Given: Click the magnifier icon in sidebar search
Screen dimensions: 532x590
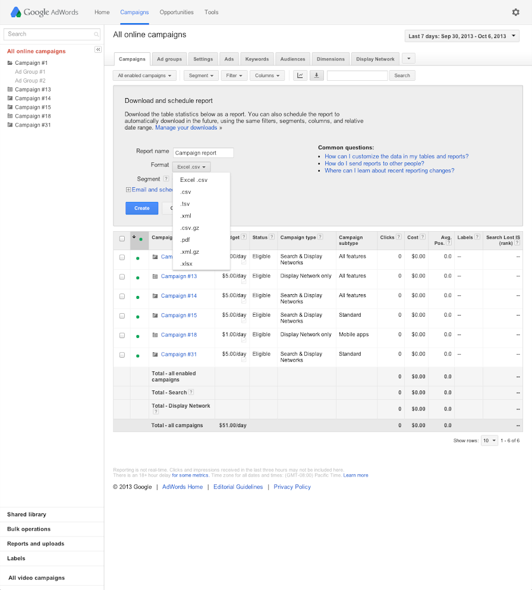Looking at the screenshot, I should tap(96, 34).
